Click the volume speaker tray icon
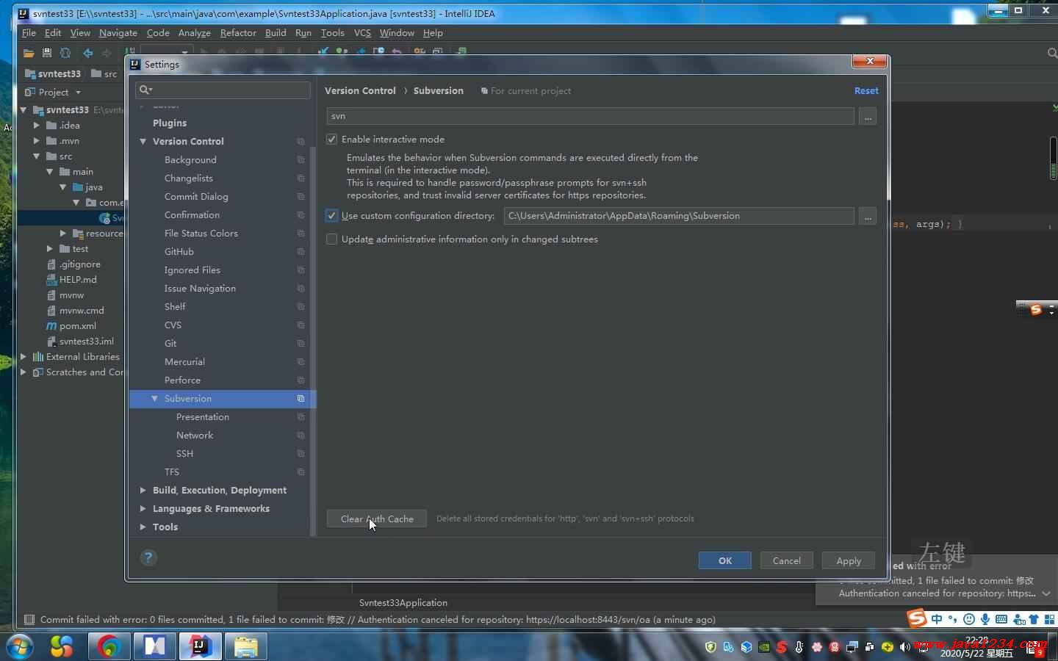The width and height of the screenshot is (1058, 661). point(904,647)
